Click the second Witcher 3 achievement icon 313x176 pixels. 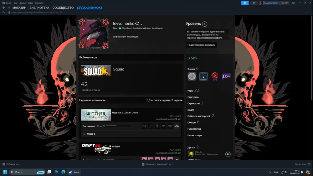151,126
